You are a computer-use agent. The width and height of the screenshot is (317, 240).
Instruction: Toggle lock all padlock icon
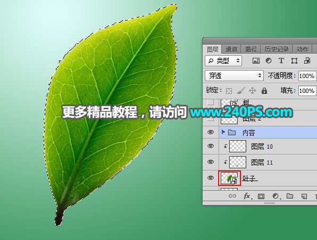(264, 91)
